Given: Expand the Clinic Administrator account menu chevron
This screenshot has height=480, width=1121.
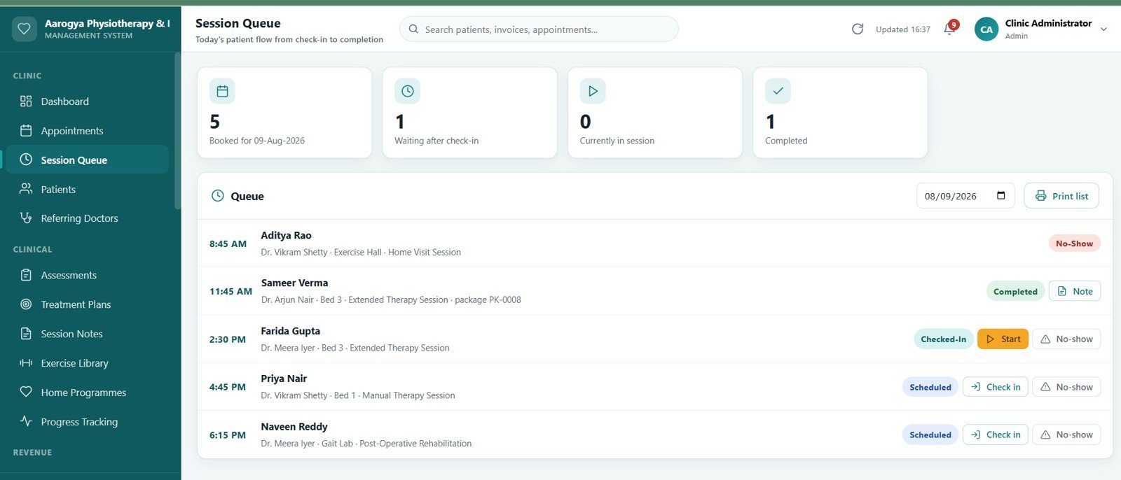Looking at the screenshot, I should [1104, 29].
